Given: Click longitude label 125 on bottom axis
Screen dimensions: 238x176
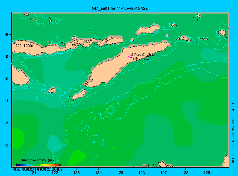Looking at the screenshot, I should click(x=120, y=173).
